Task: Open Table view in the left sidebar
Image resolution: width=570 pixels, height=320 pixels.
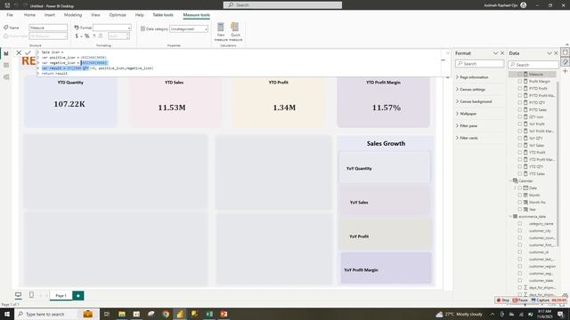Action: pyautogui.click(x=6, y=65)
